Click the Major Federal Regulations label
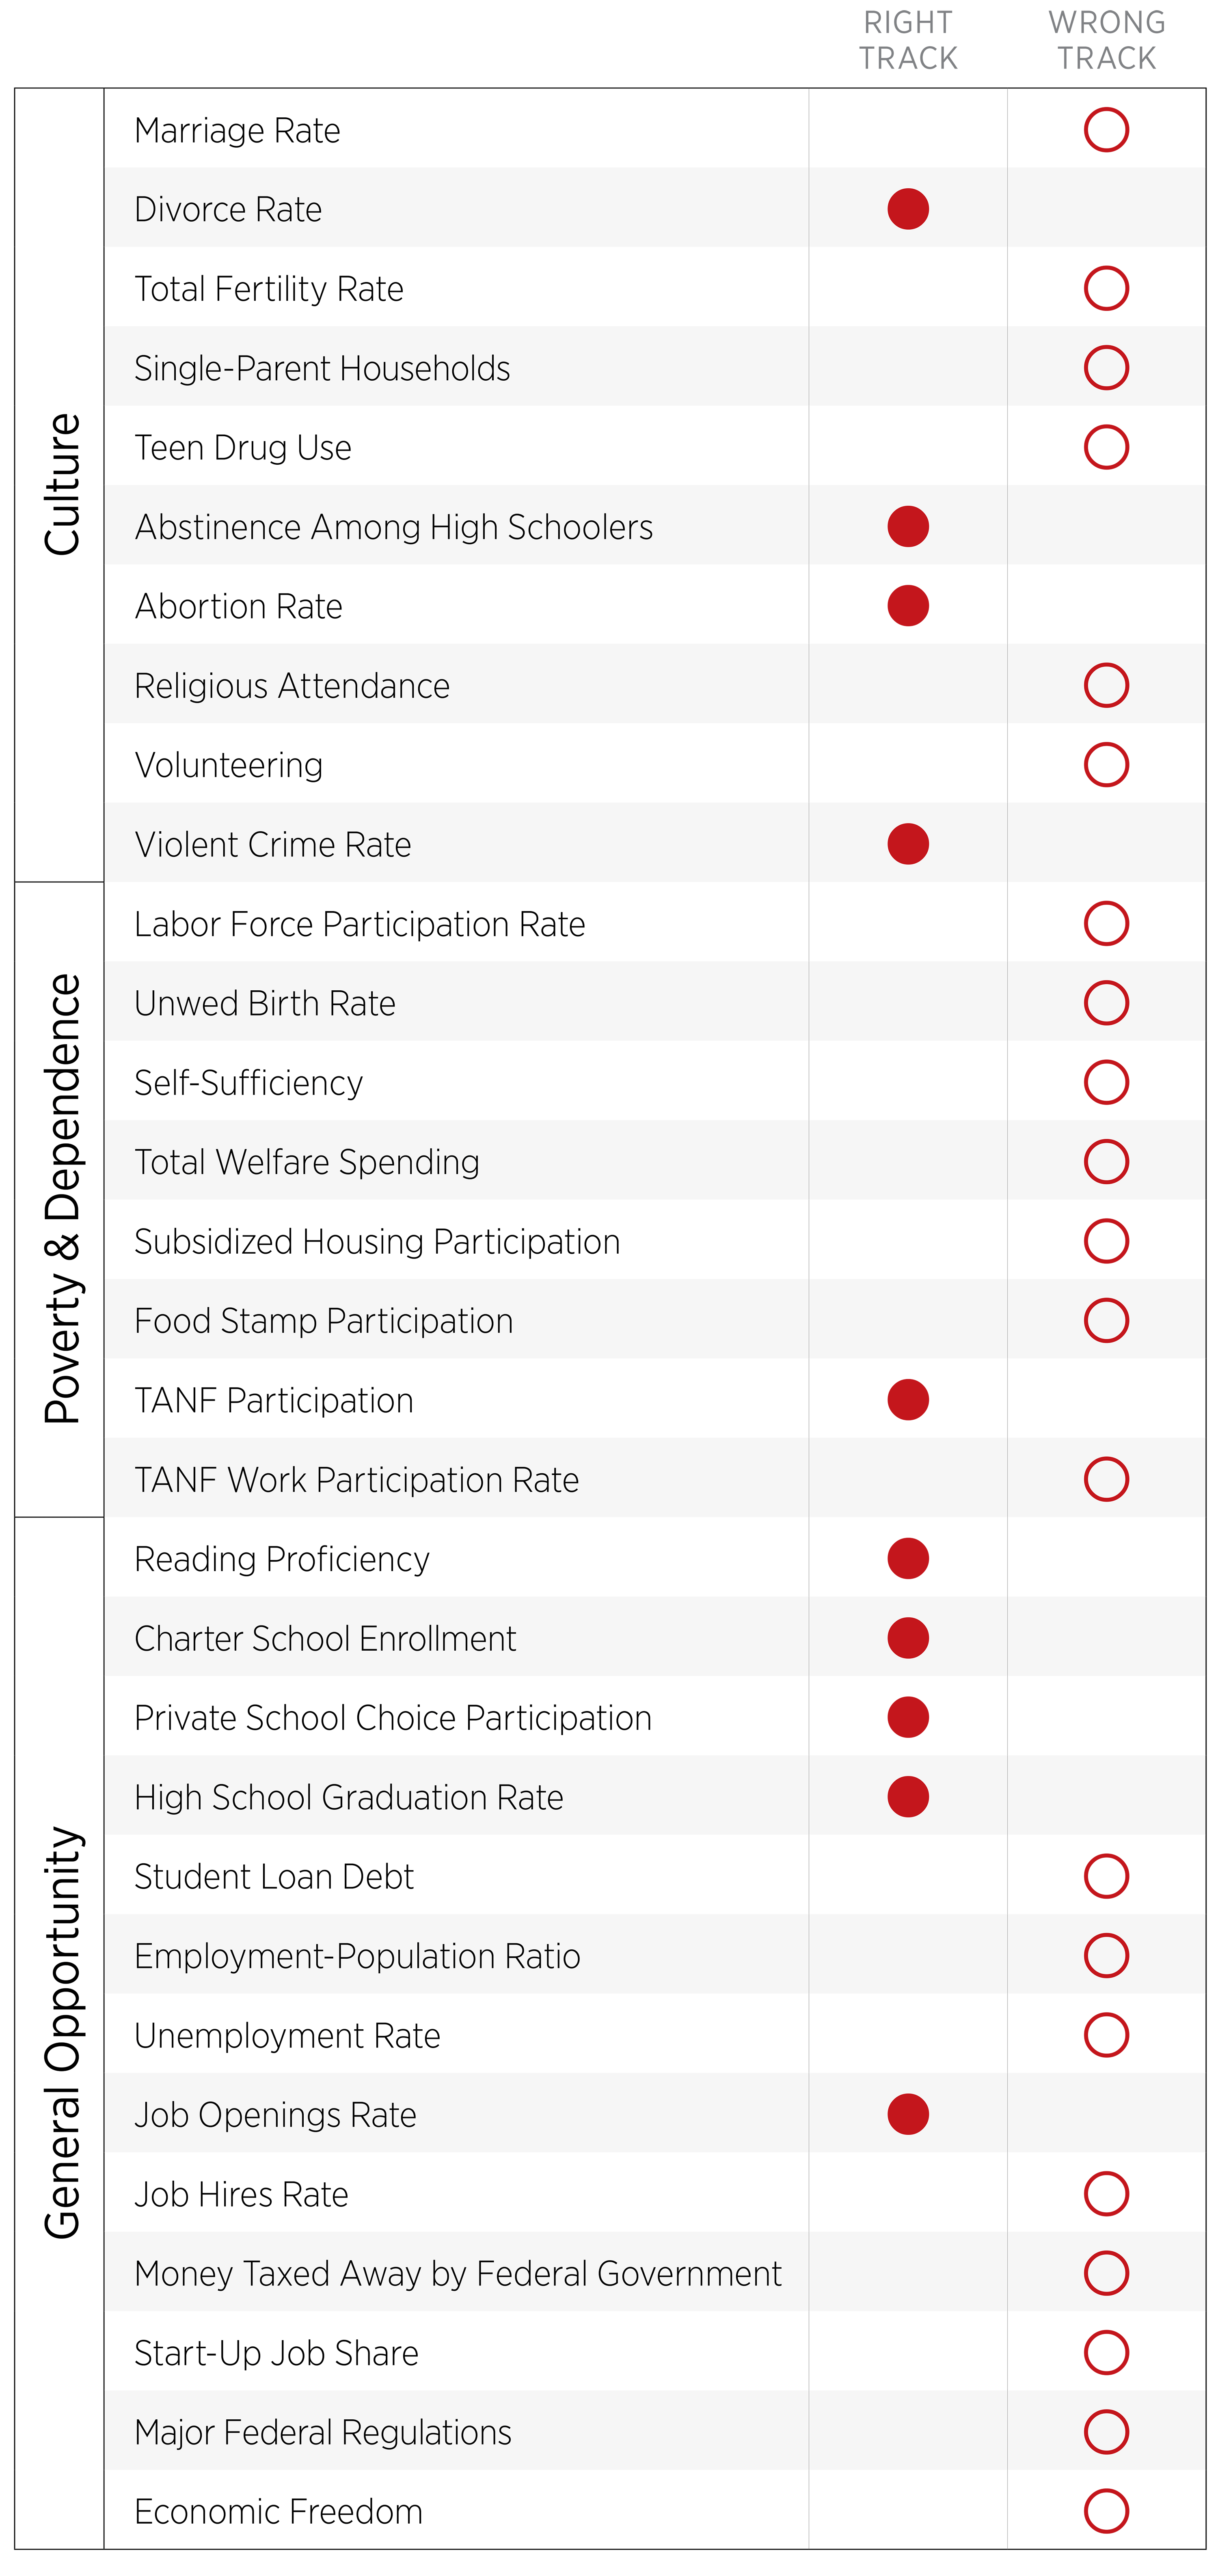Viewport: 1218px width, 2576px height. coord(323,2432)
